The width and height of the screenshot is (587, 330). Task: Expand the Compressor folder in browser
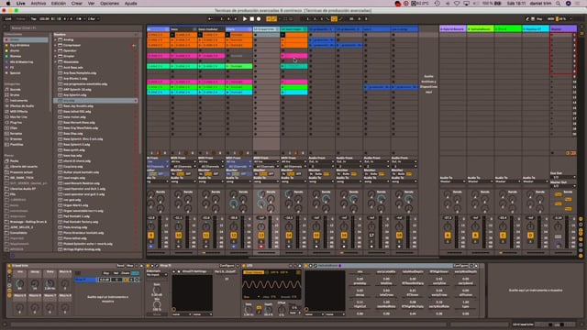(x=56, y=45)
